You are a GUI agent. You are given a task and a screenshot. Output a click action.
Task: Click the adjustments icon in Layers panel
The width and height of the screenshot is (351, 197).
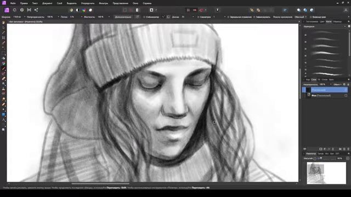tap(325, 149)
